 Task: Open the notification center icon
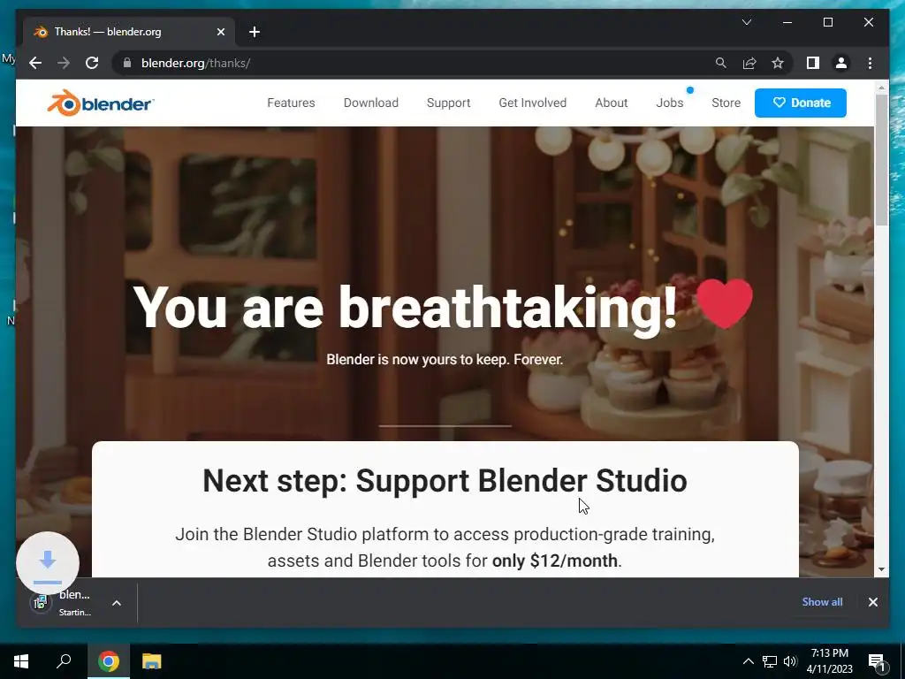click(876, 661)
